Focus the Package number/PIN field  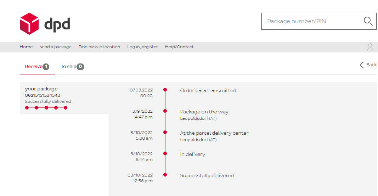[312, 21]
